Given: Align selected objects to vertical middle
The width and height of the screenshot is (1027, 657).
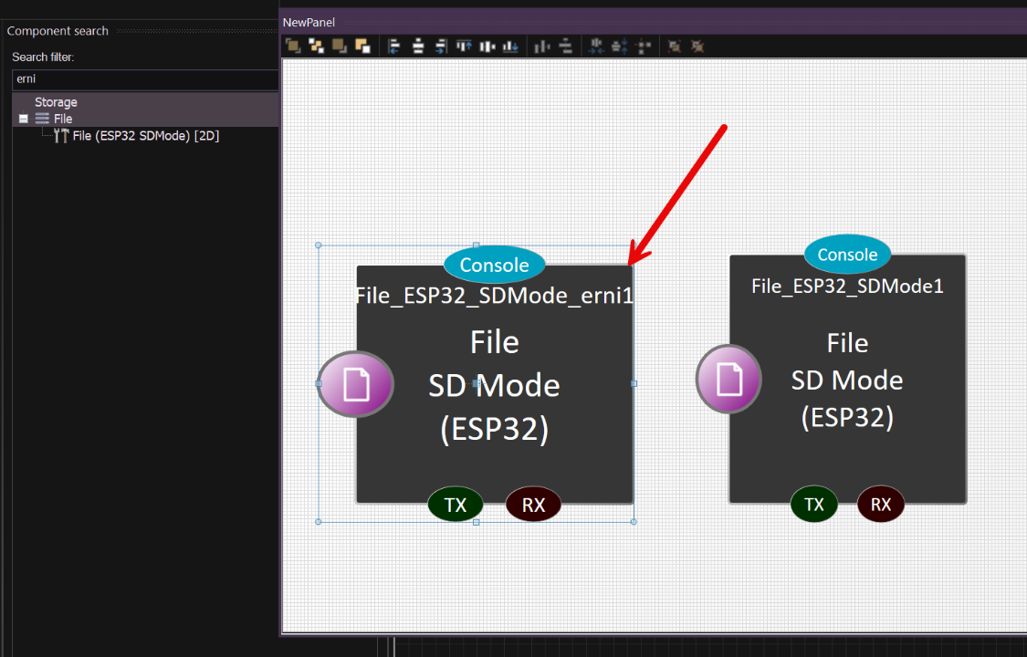Looking at the screenshot, I should (487, 46).
